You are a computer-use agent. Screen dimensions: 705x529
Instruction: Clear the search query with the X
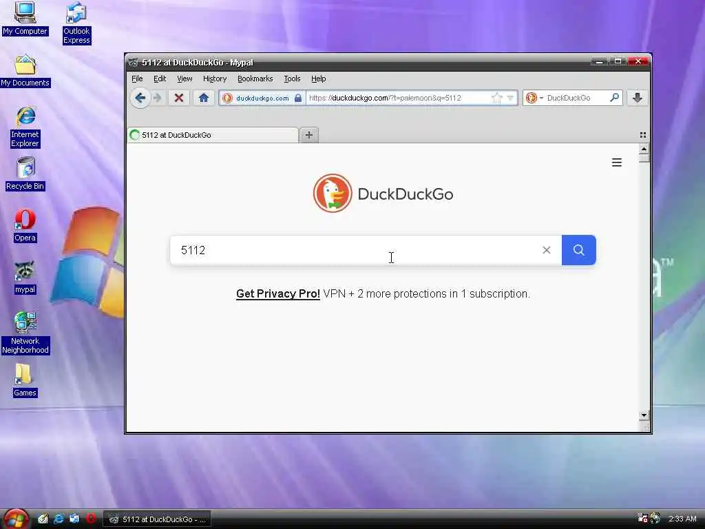(546, 249)
